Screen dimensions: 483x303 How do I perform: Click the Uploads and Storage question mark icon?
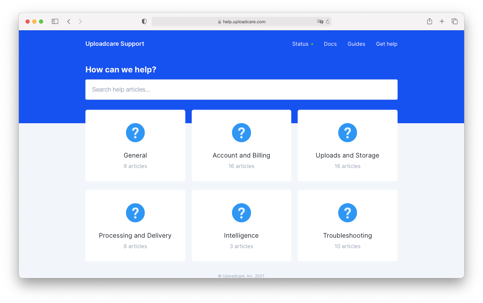pyautogui.click(x=347, y=133)
